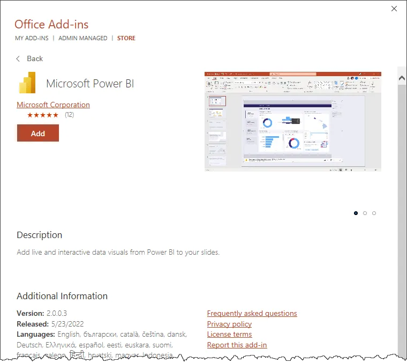Image resolution: width=407 pixels, height=363 pixels.
Task: Open the Power BI screenshot preview
Action: [292, 121]
